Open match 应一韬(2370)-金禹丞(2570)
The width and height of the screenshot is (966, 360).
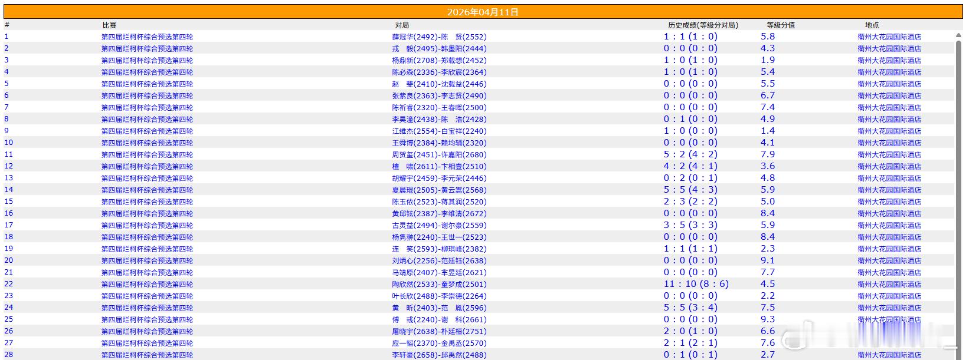439,343
